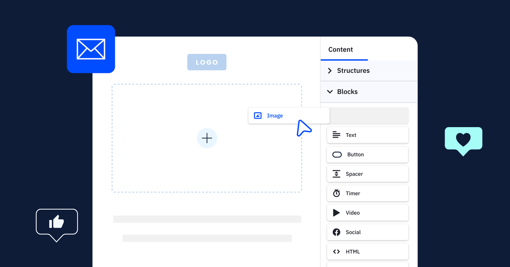Screen dimensions: 510x267
Task: Choose the Video block
Action: pos(368,213)
